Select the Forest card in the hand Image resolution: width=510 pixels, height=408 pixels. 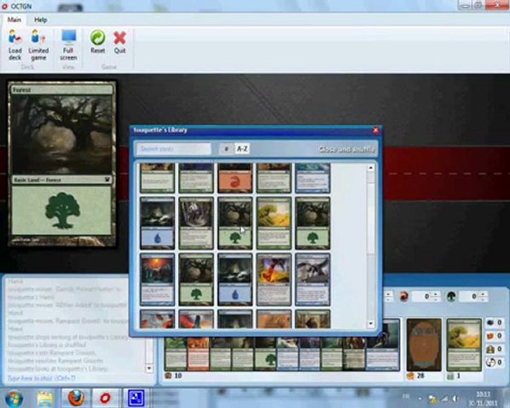tap(265, 354)
